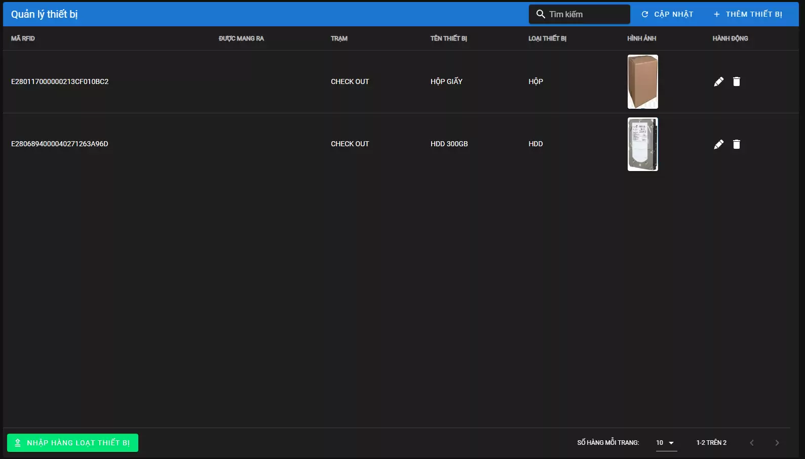
Task: Go to next page arrow
Action: [777, 443]
